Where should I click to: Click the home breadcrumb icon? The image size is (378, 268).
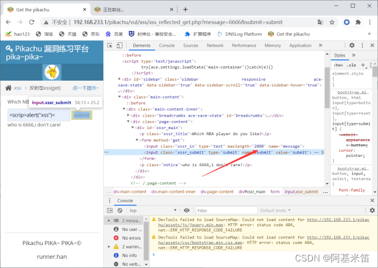(x=8, y=88)
